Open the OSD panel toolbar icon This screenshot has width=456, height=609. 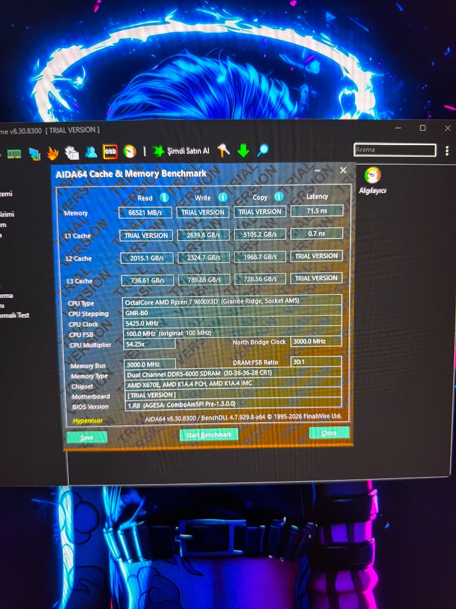110,152
